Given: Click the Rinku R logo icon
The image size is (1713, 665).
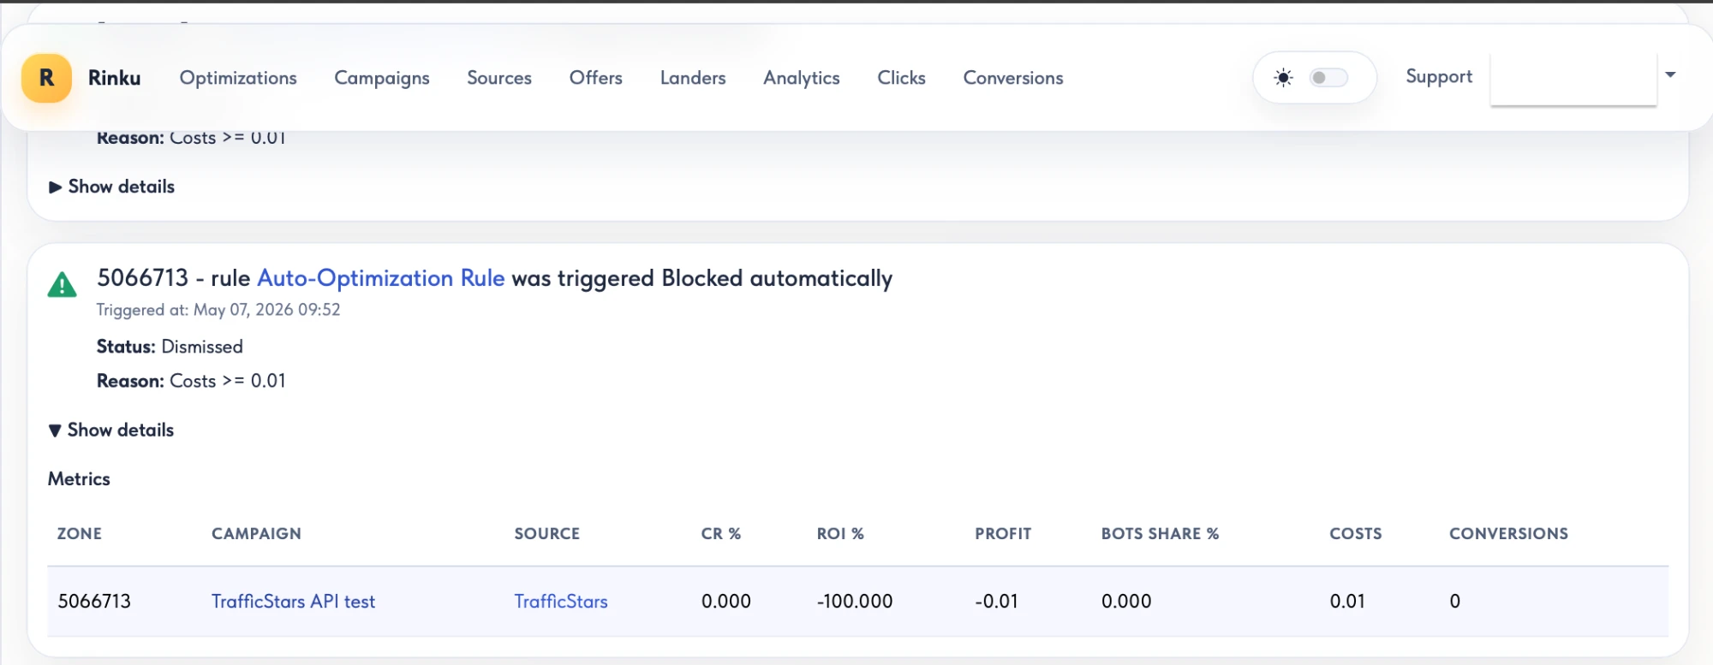Looking at the screenshot, I should coord(46,78).
